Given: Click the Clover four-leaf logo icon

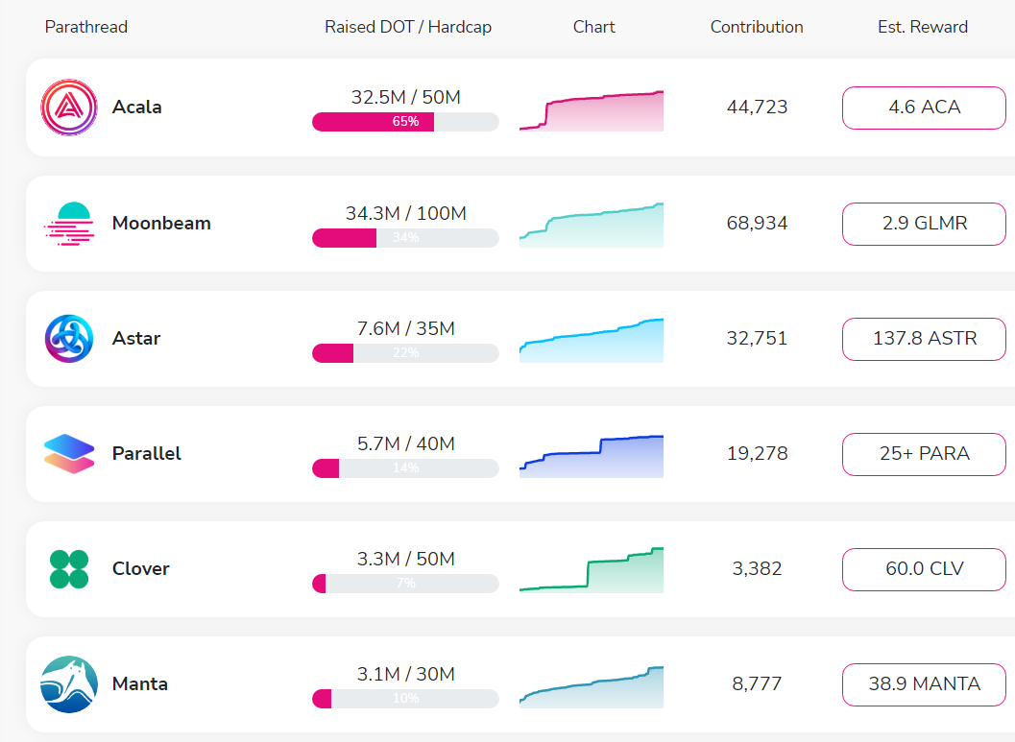Looking at the screenshot, I should 69,569.
